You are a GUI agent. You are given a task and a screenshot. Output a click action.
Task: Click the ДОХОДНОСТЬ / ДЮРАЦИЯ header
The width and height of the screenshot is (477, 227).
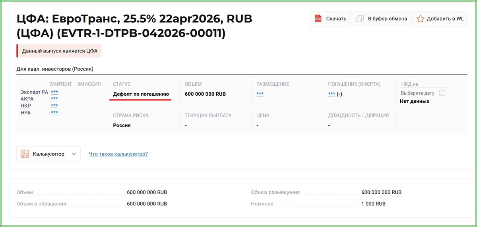358,115
